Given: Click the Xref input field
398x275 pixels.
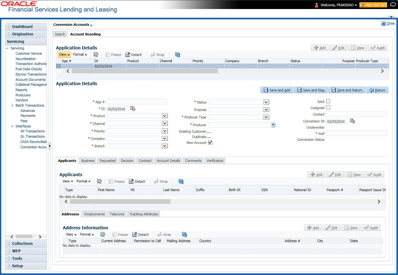Looking at the screenshot, I should 356,133.
